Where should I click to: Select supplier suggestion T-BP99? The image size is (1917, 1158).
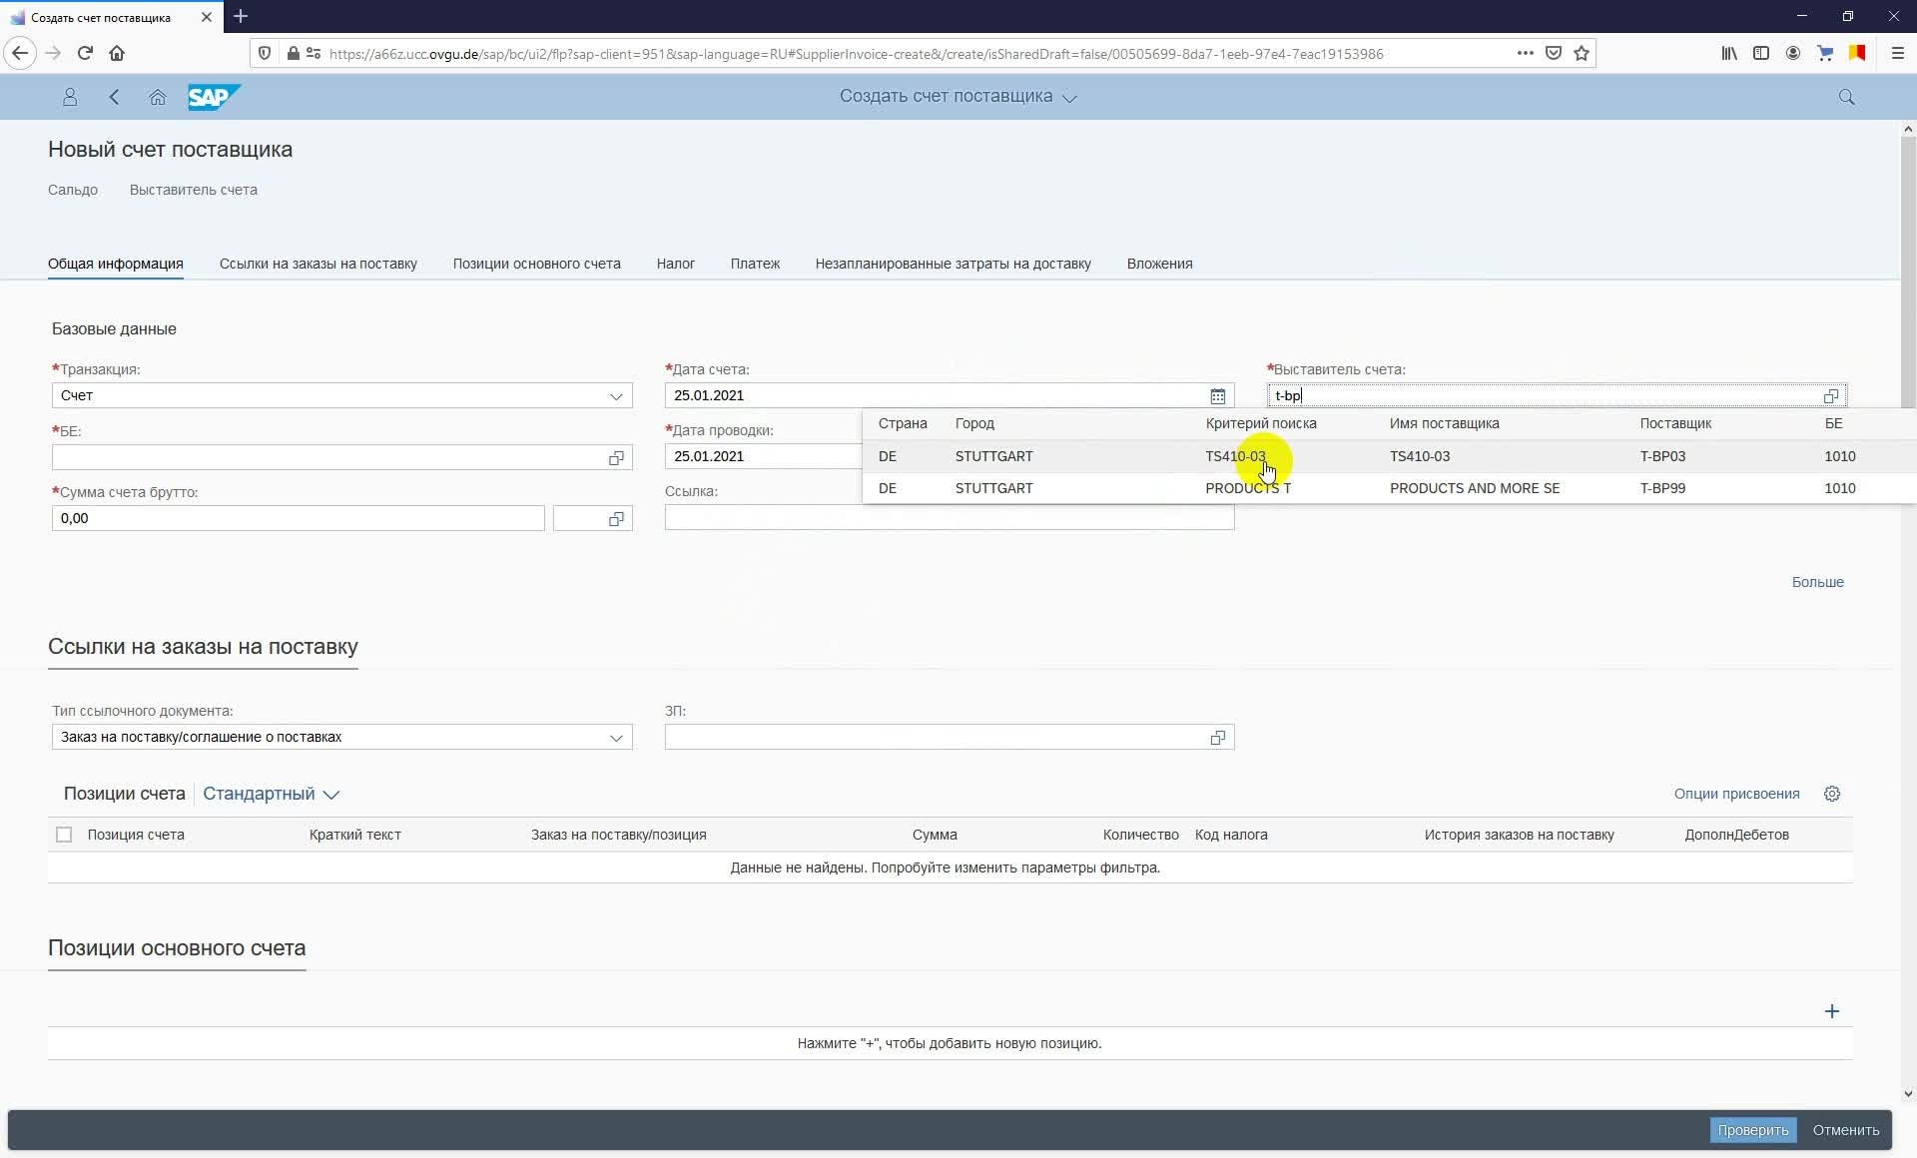click(x=1389, y=488)
